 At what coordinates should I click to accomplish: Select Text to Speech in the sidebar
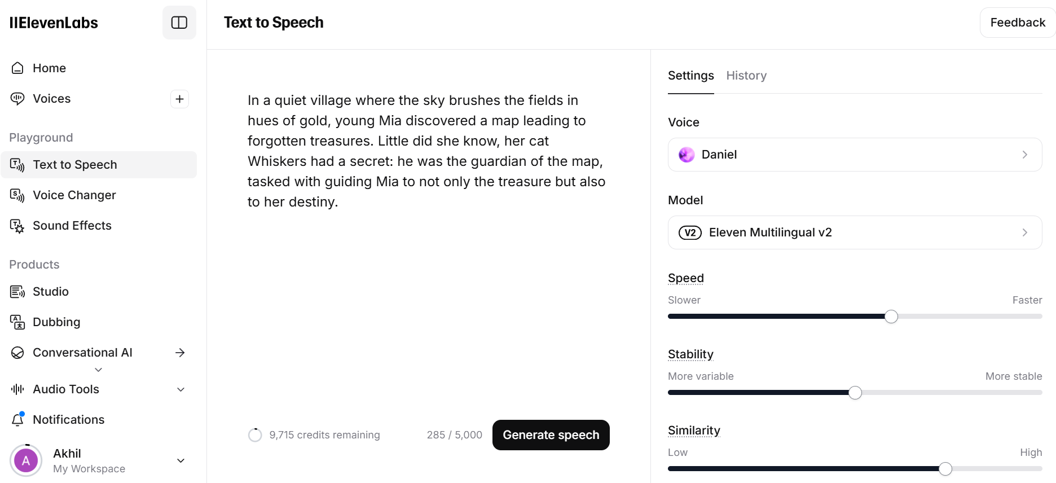click(75, 164)
